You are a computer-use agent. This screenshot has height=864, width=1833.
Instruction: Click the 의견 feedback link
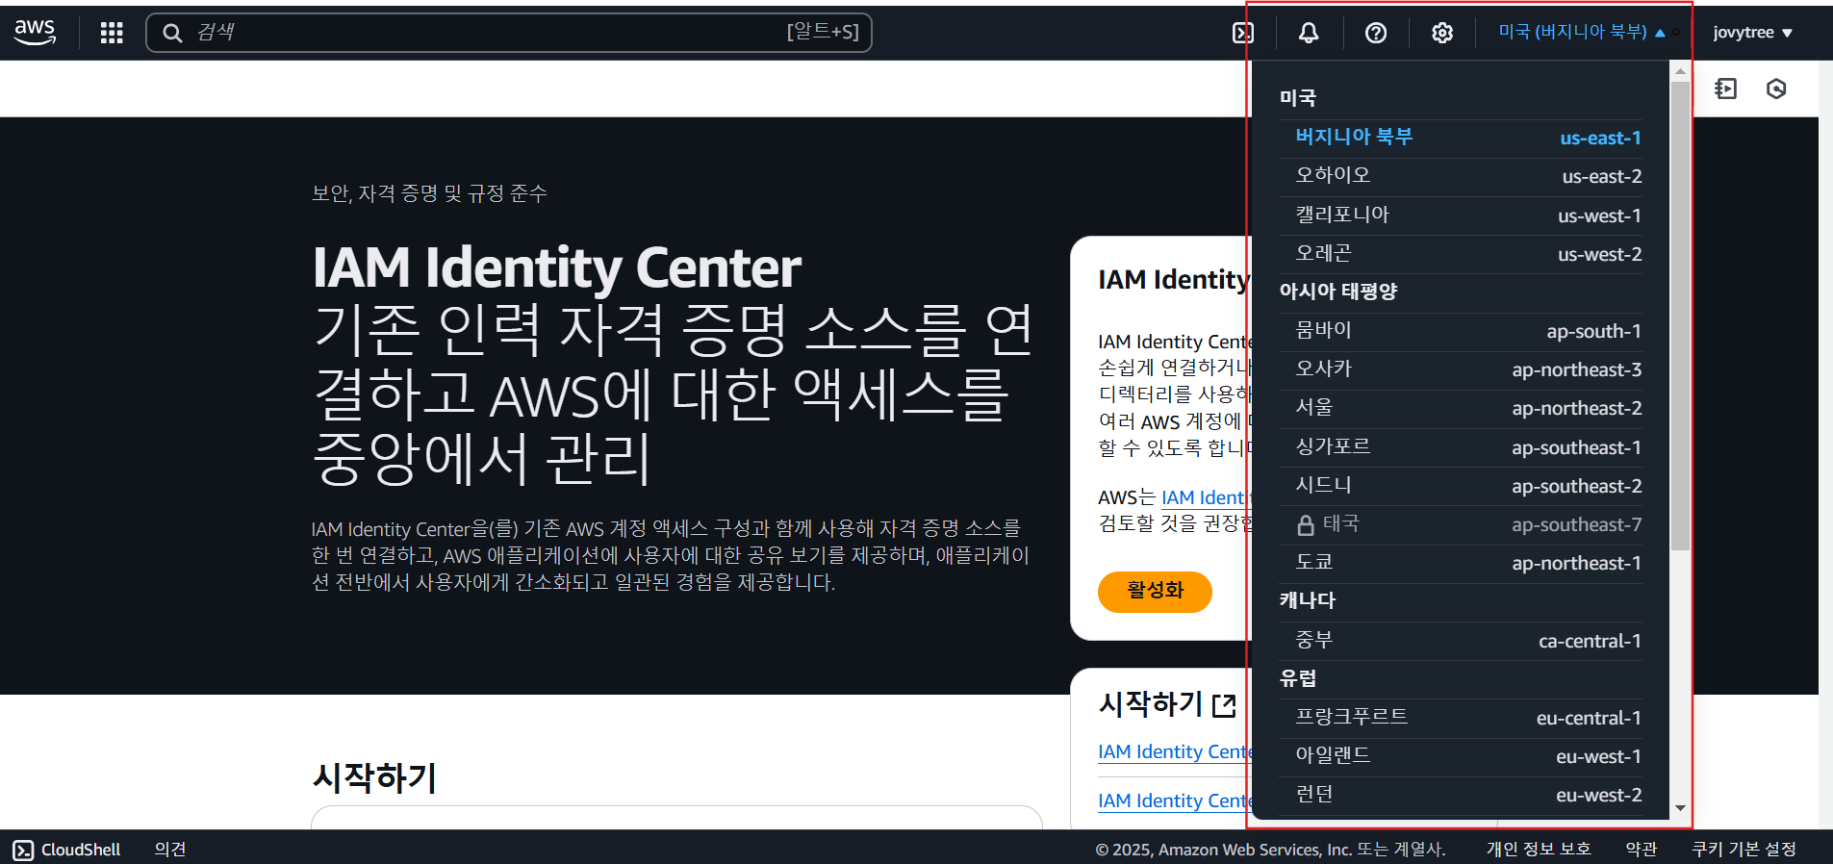tap(170, 850)
